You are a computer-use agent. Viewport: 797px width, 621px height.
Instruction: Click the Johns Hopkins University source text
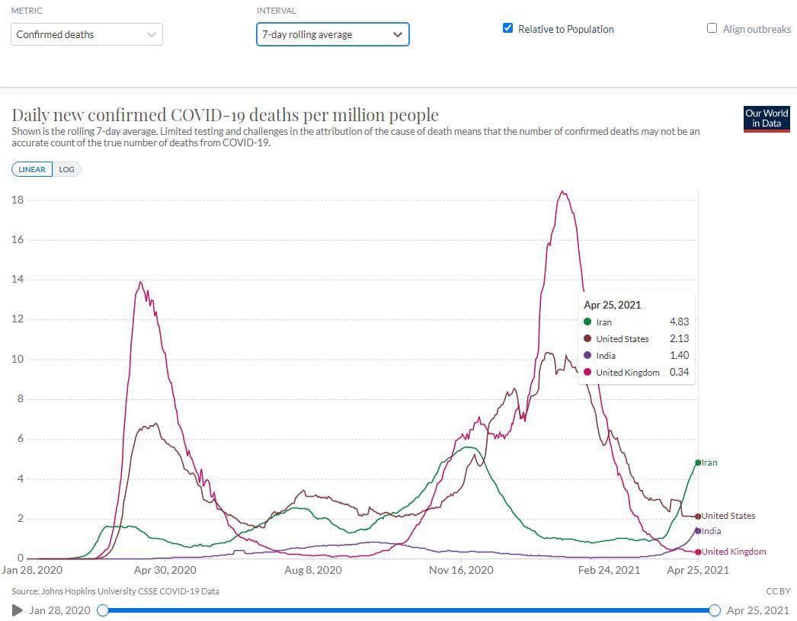tap(115, 591)
